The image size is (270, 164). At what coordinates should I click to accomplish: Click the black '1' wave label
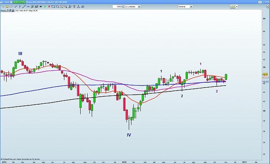tap(161, 71)
